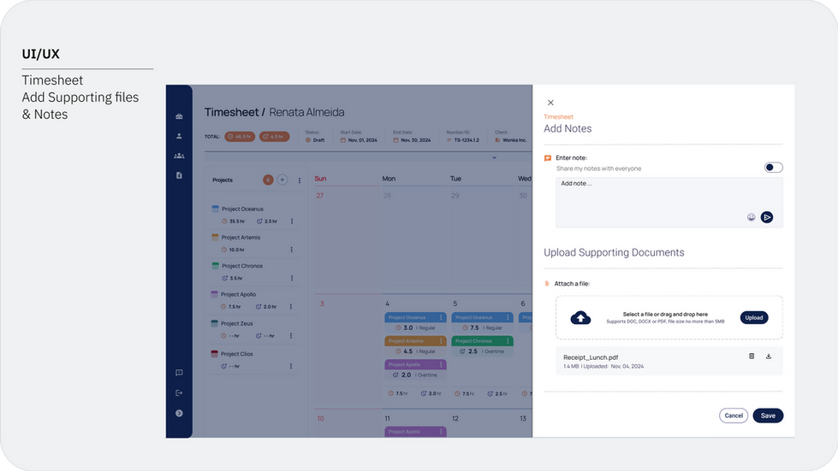
Task: Click the Cancel button
Action: pos(734,415)
